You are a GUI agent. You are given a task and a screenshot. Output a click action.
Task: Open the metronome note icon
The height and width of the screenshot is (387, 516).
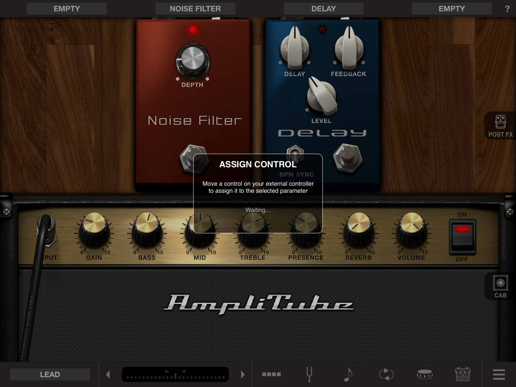click(348, 374)
